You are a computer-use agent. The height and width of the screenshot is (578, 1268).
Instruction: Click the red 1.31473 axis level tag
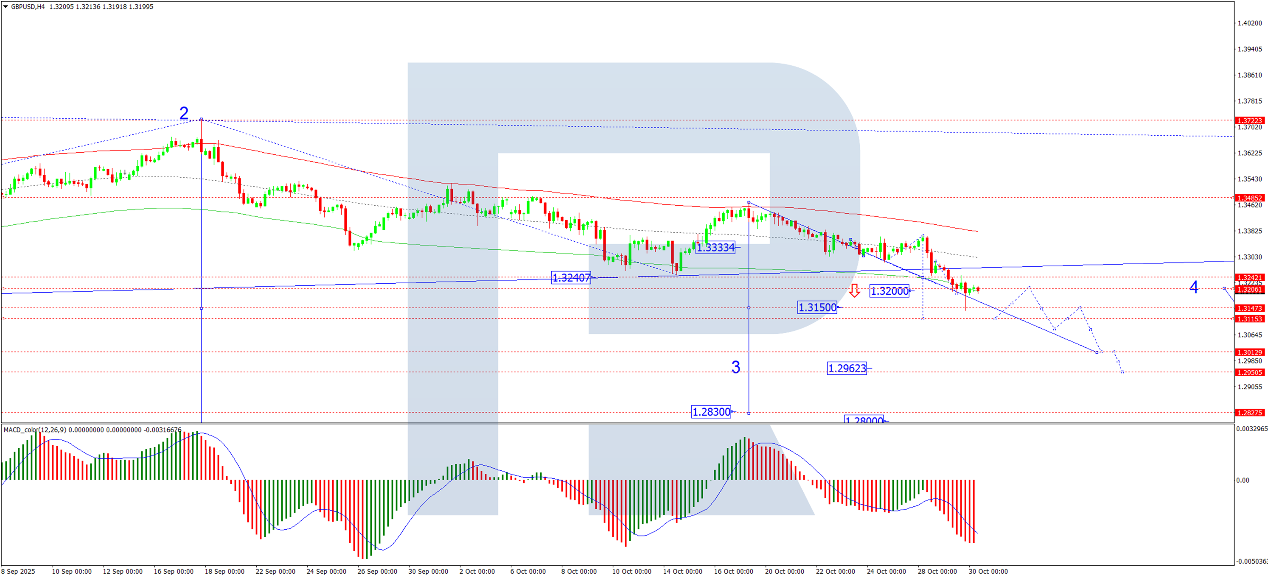(x=1249, y=308)
